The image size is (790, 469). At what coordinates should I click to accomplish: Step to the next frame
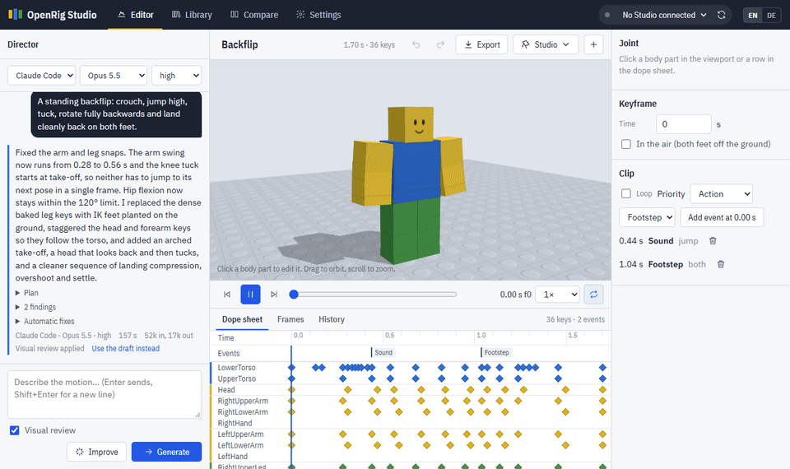click(x=273, y=295)
